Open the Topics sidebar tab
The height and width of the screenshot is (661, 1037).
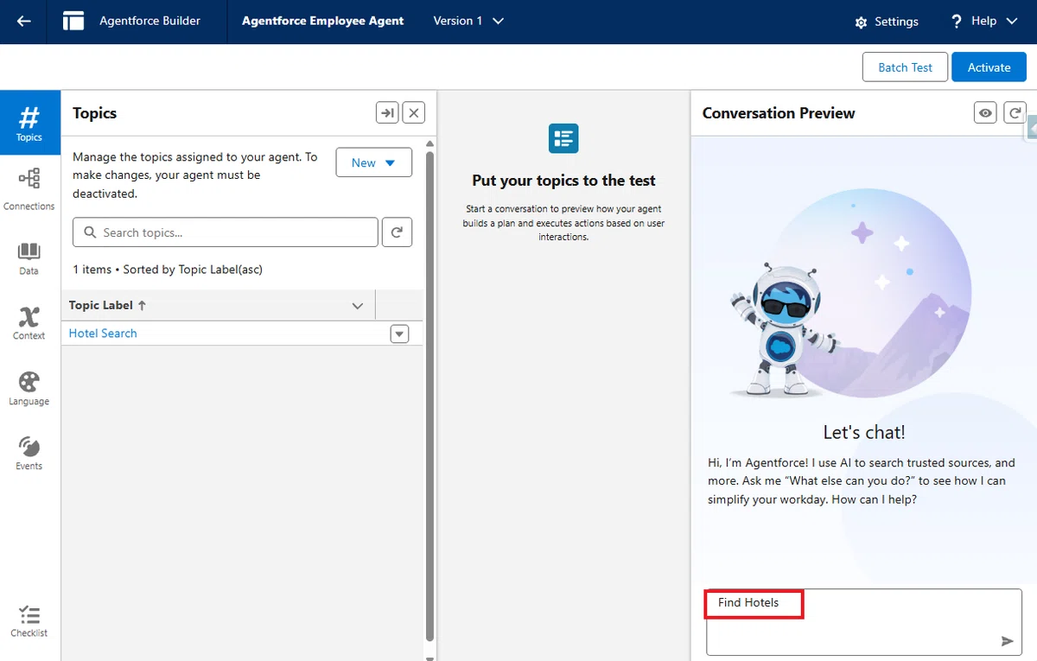click(29, 124)
